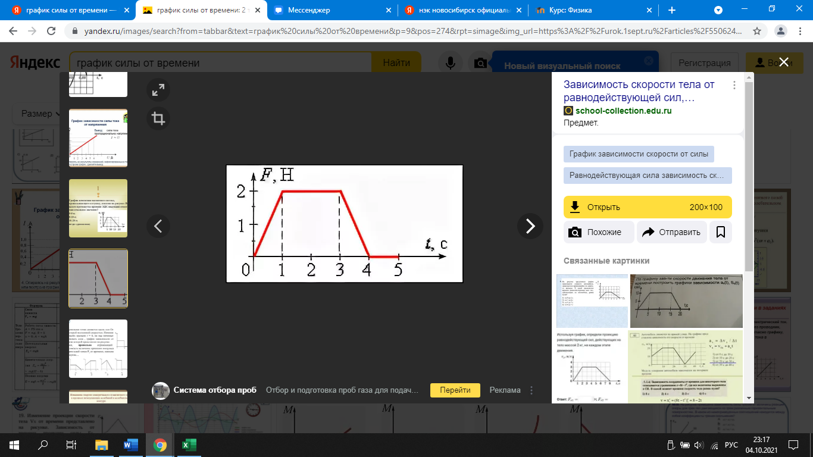813x457 pixels.
Task: Open the Зависимость скорости тела title link
Action: 639,91
